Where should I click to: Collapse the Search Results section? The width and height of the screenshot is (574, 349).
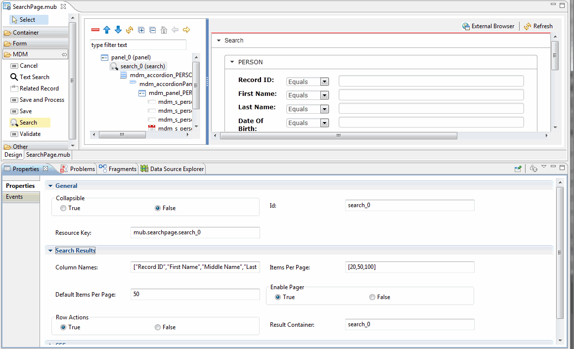coord(50,251)
